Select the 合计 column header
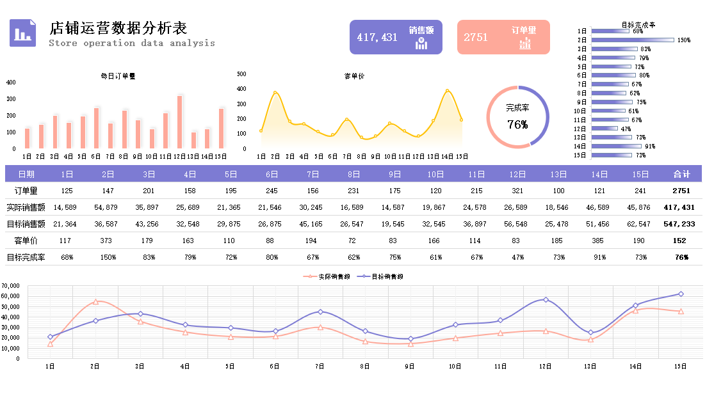This screenshot has width=714, height=396. (682, 174)
